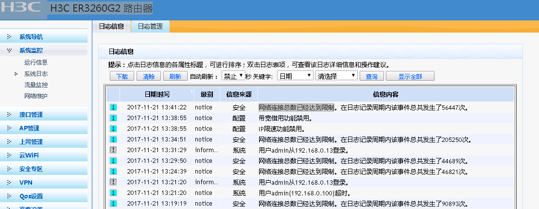Select the log entry 用户admin(192.168.0.100)超时。
This screenshot has height=209, width=539.
(x=305, y=192)
